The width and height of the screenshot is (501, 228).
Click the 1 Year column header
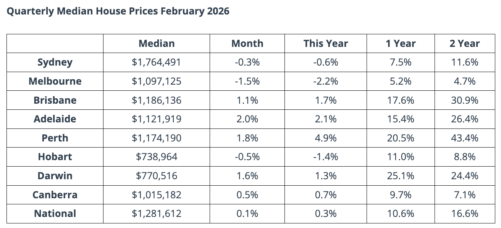[400, 43]
